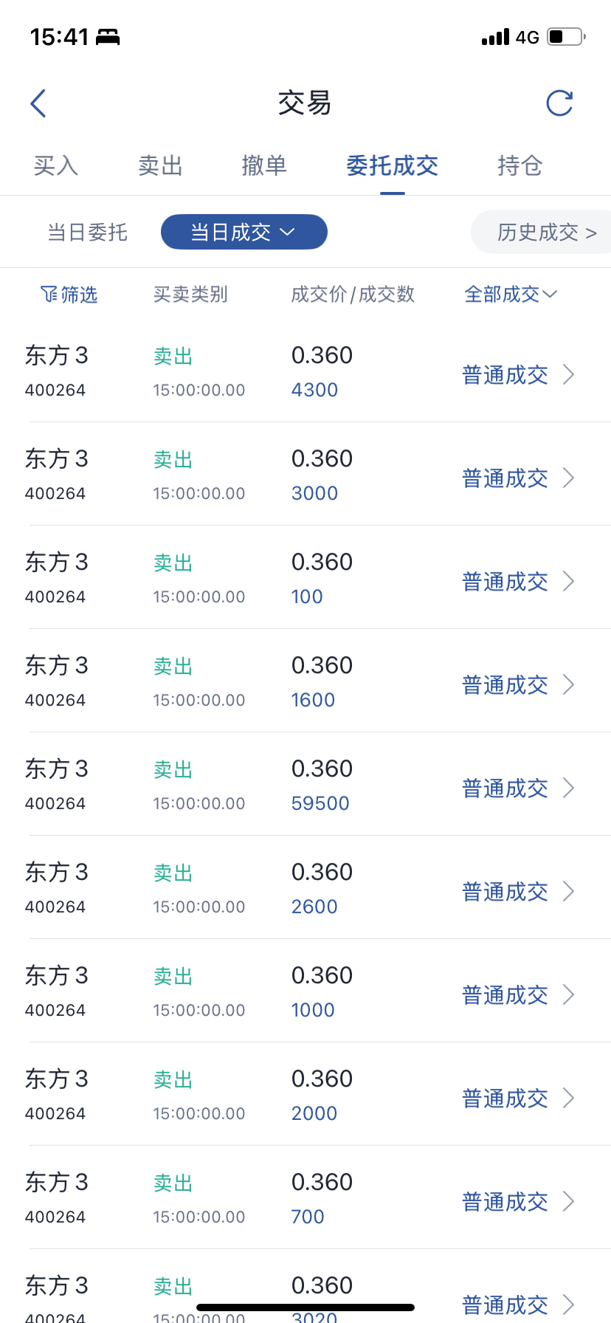This screenshot has width=611, height=1323.
Task: Switch to the 持仓 tab
Action: pyautogui.click(x=519, y=165)
